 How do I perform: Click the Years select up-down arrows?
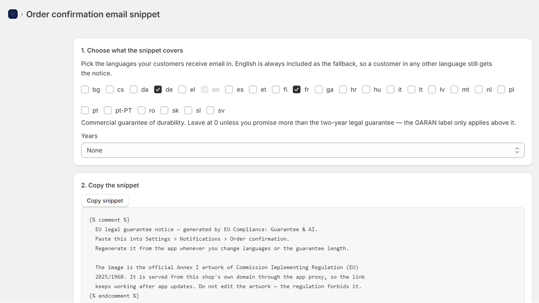tap(517, 150)
